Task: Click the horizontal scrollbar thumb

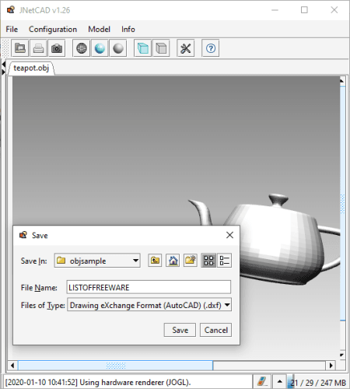Action: 116,366
